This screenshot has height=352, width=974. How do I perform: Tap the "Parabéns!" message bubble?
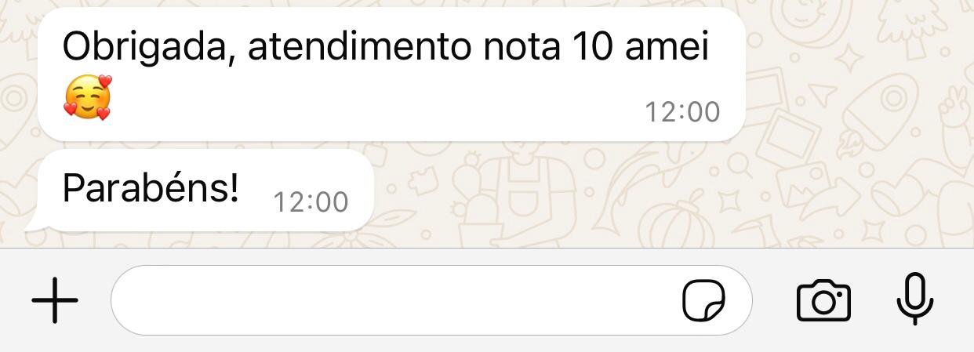tap(205, 191)
